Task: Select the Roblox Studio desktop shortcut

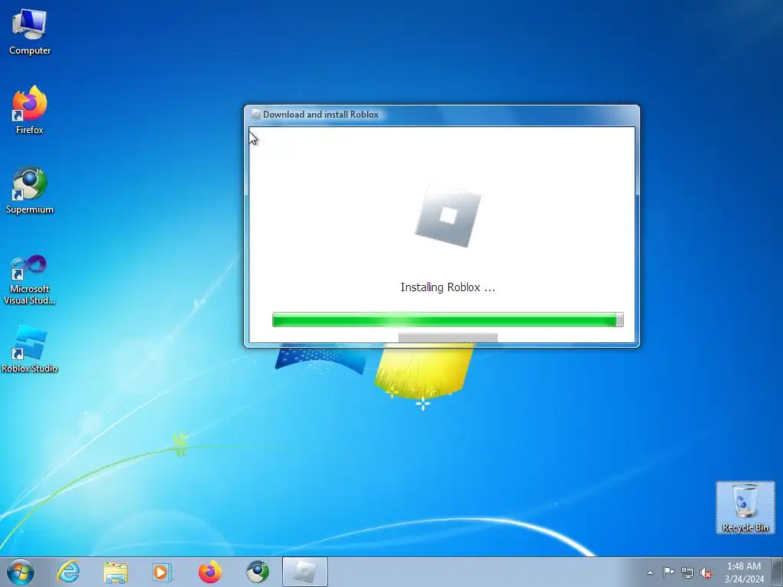Action: click(30, 349)
